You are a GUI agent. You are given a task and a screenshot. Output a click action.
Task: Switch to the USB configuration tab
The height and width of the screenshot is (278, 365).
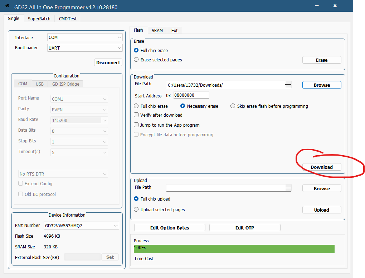point(40,84)
